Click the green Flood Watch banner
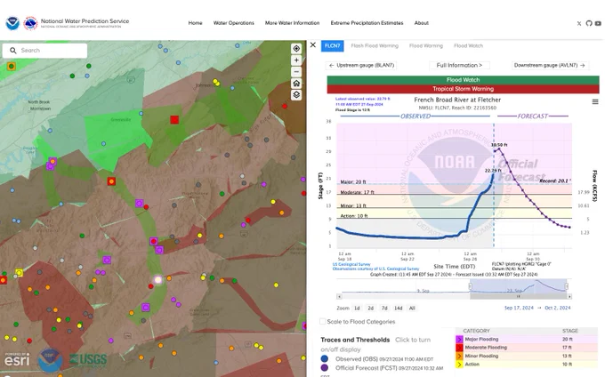Image resolution: width=605 pixels, height=377 pixels. tap(463, 80)
